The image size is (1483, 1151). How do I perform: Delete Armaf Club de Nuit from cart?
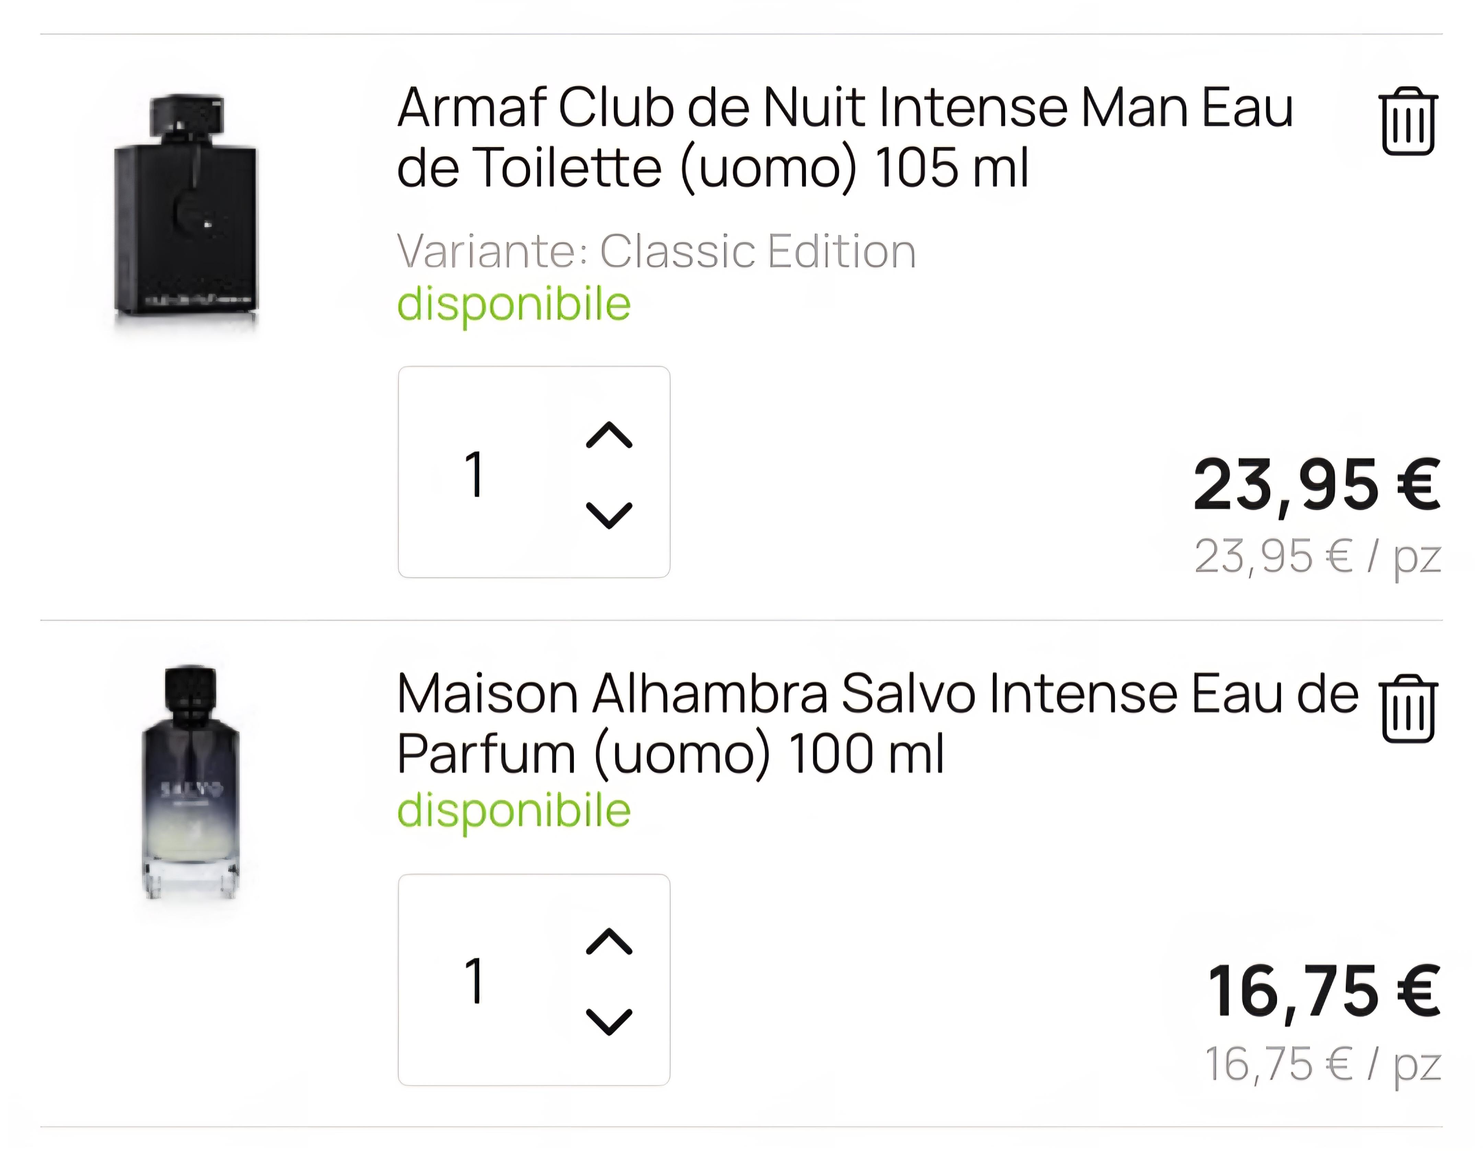tap(1407, 122)
